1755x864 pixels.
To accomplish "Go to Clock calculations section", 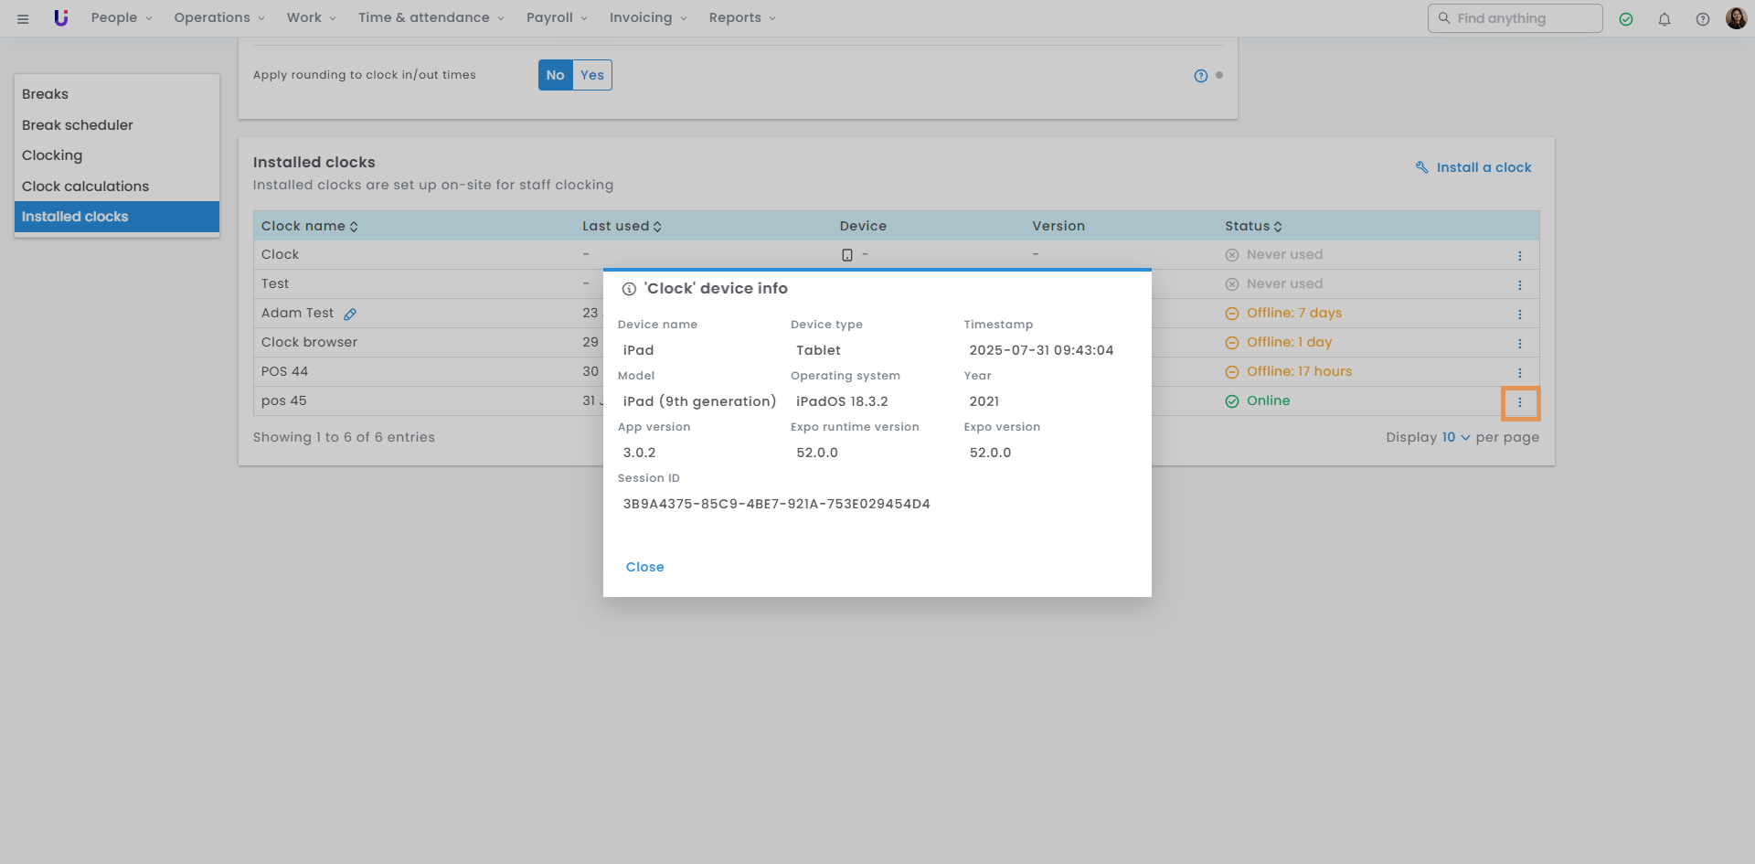I will (85, 187).
